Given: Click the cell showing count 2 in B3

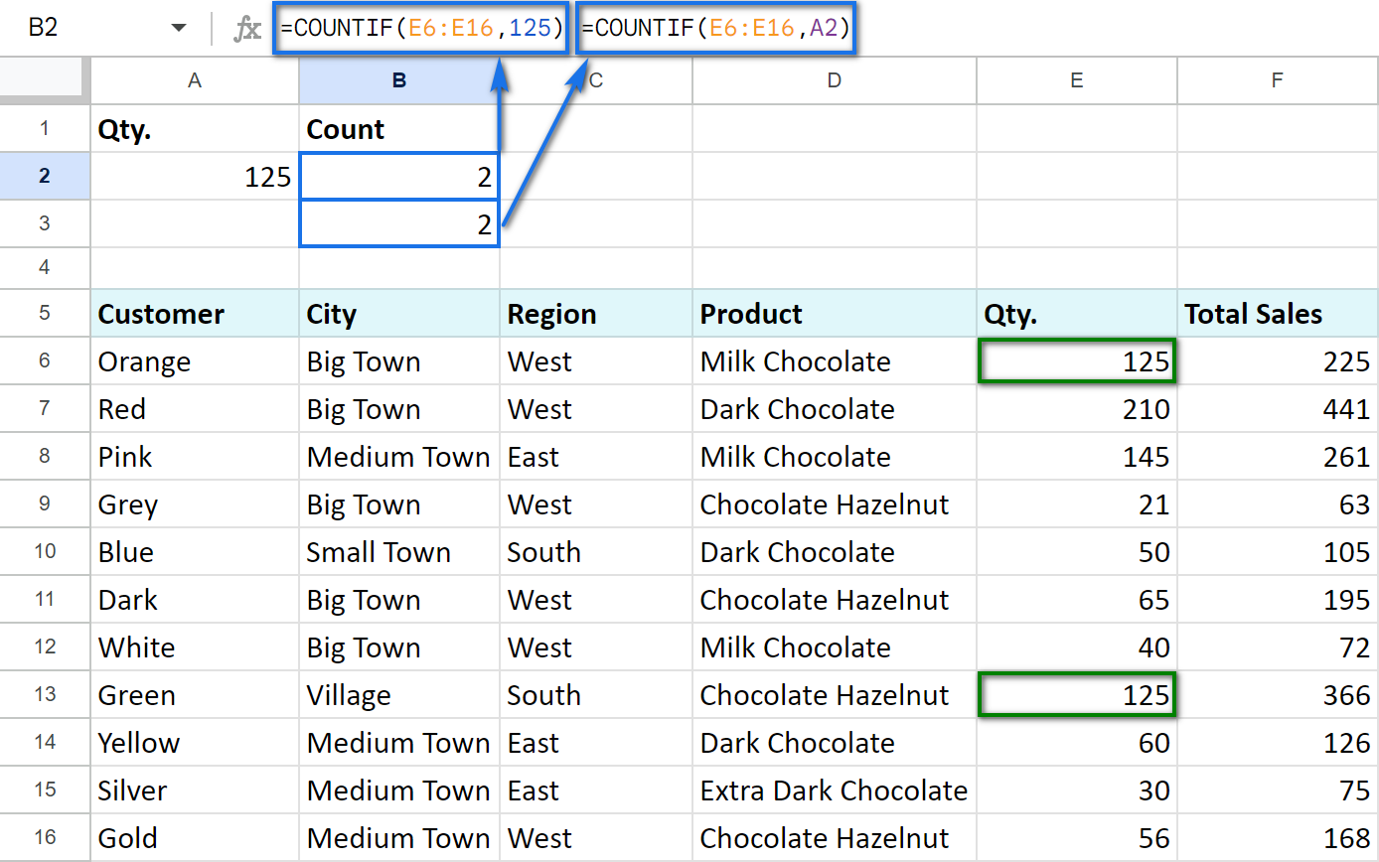Looking at the screenshot, I should click(398, 223).
